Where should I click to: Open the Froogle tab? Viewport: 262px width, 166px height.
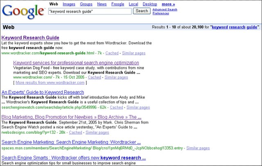(x=117, y=4)
